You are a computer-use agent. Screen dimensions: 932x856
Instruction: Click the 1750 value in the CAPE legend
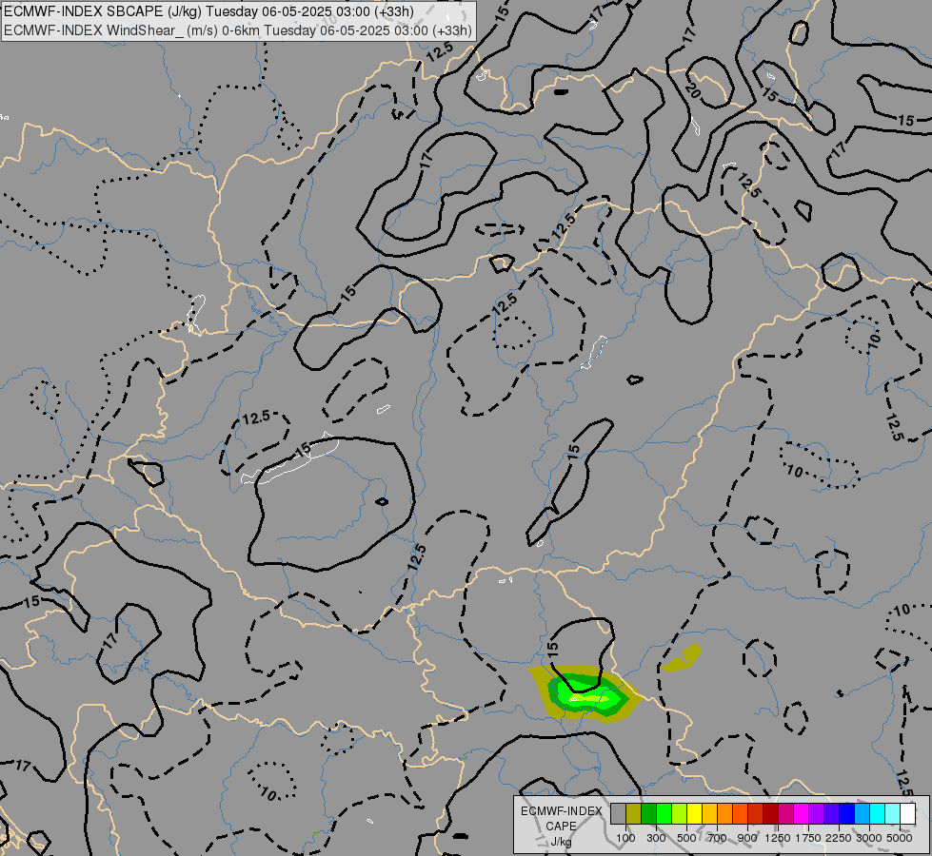click(808, 838)
